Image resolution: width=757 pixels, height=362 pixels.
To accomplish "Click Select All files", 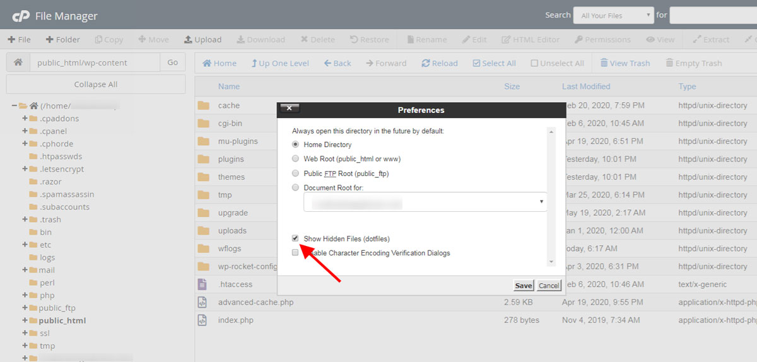I will click(494, 63).
